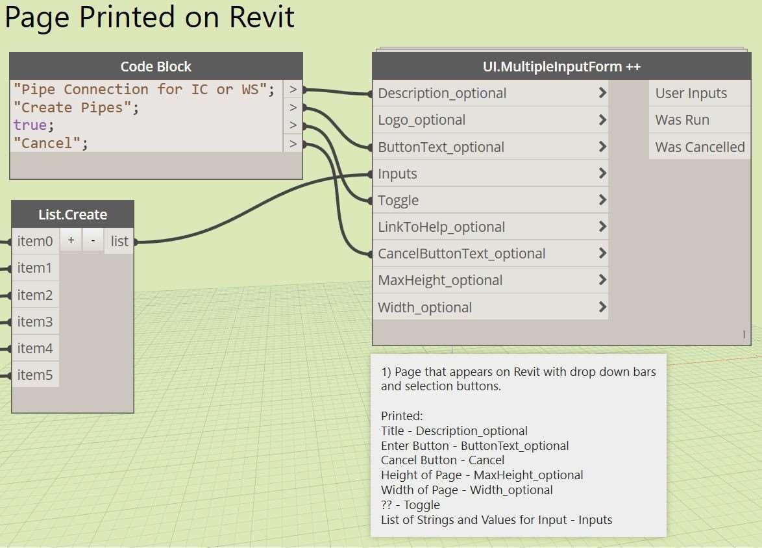Viewport: 762px width, 548px height.
Task: Click the ButtonText_optional input label
Action: pyautogui.click(x=441, y=146)
